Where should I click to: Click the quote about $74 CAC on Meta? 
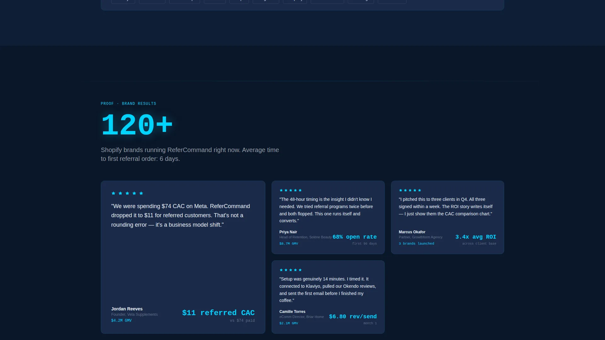[181, 215]
